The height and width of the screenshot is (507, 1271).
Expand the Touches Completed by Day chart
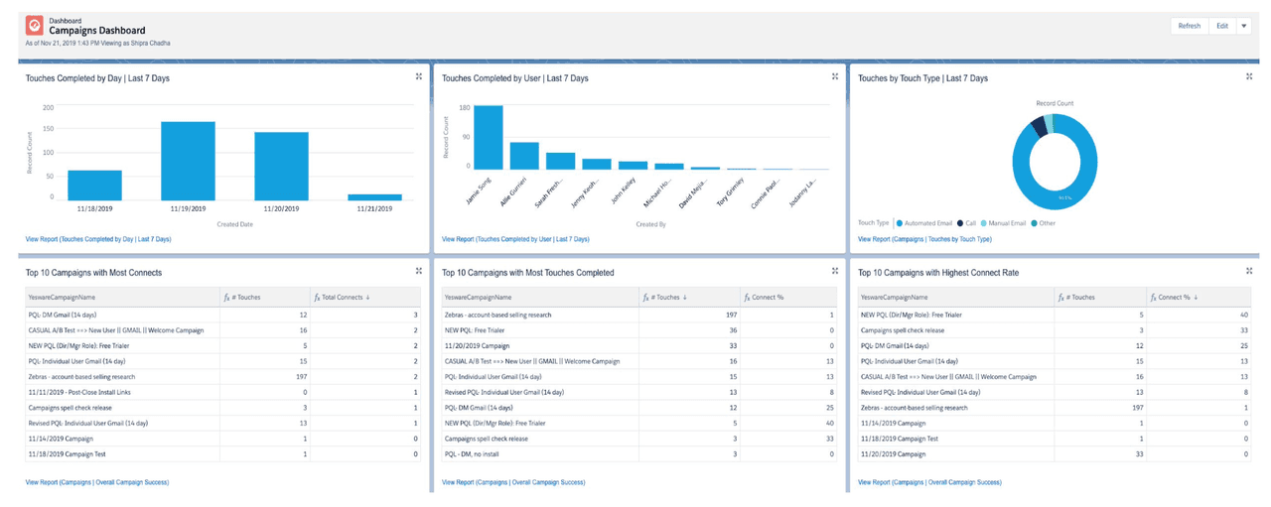(x=419, y=76)
